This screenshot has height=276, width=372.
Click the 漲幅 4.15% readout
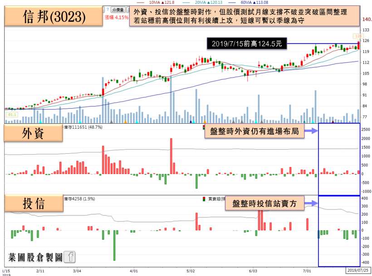click(117, 17)
